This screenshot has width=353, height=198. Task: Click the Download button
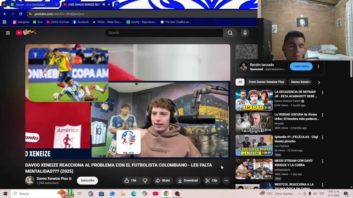pos(188,180)
